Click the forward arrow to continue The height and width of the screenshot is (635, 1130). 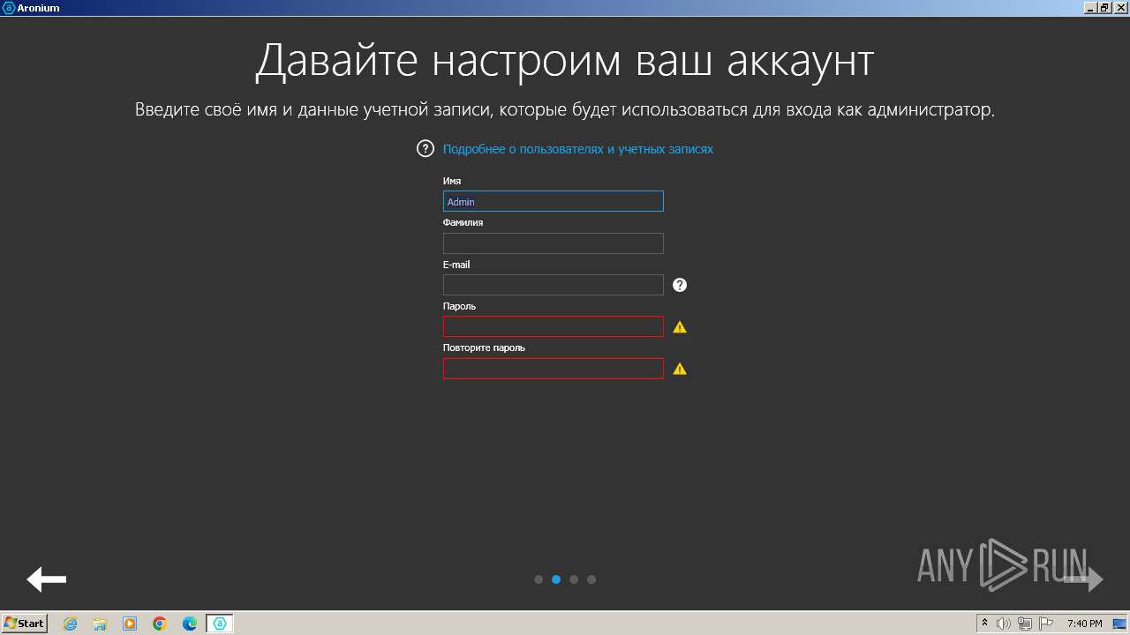pyautogui.click(x=1083, y=579)
